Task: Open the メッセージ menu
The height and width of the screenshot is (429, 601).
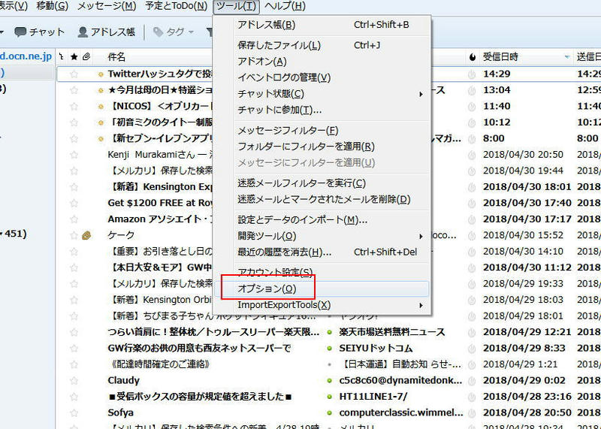Action: click(x=107, y=6)
